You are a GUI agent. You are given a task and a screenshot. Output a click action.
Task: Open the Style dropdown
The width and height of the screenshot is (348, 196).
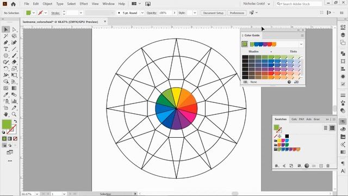point(195,13)
